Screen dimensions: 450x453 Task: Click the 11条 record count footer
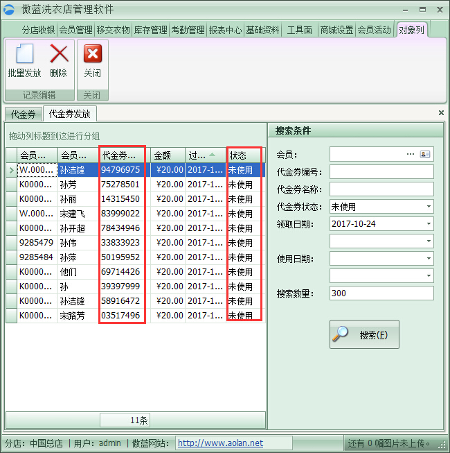(125, 420)
